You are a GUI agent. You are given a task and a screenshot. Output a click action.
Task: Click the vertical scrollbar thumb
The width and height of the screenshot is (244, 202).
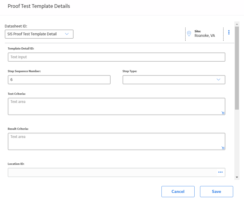(x=237, y=68)
